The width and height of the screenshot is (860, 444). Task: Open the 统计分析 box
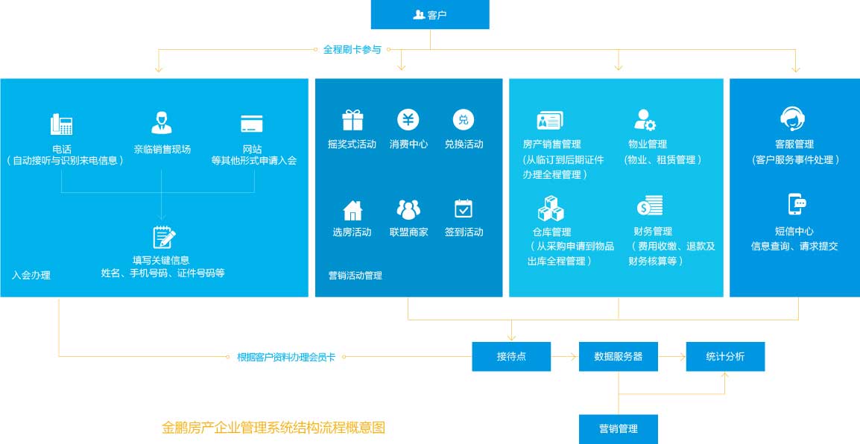click(725, 356)
